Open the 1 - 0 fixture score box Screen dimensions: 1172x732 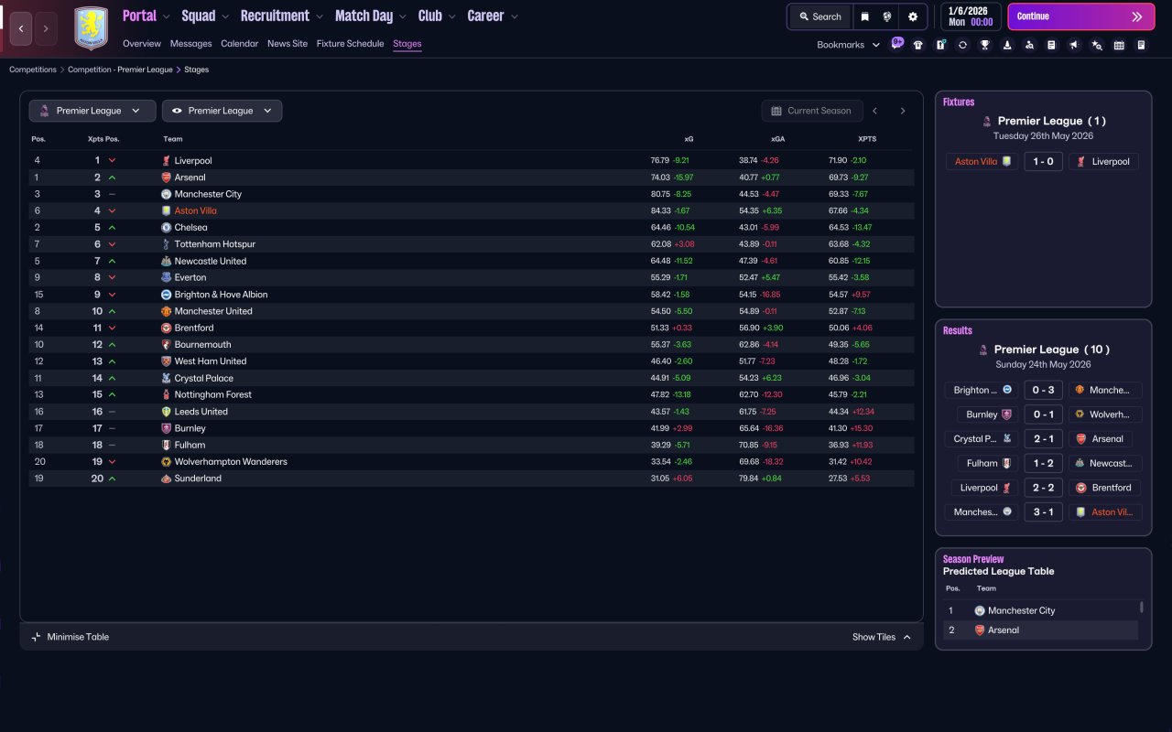(x=1043, y=162)
